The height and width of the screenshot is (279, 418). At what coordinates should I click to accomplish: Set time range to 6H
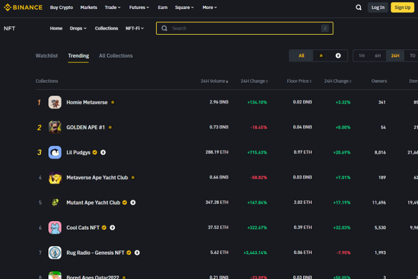[377, 56]
